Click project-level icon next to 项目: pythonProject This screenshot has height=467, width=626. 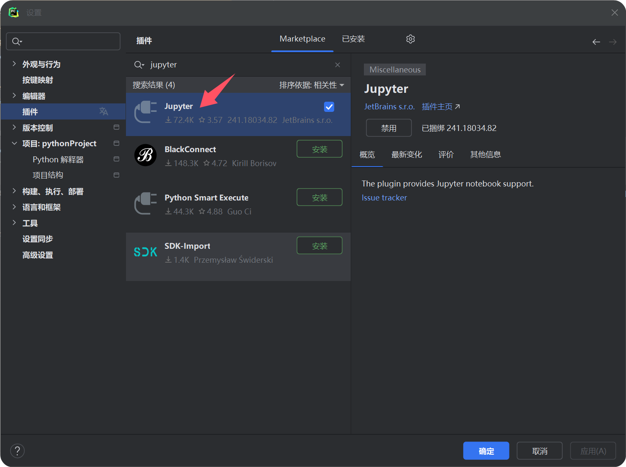(x=116, y=143)
